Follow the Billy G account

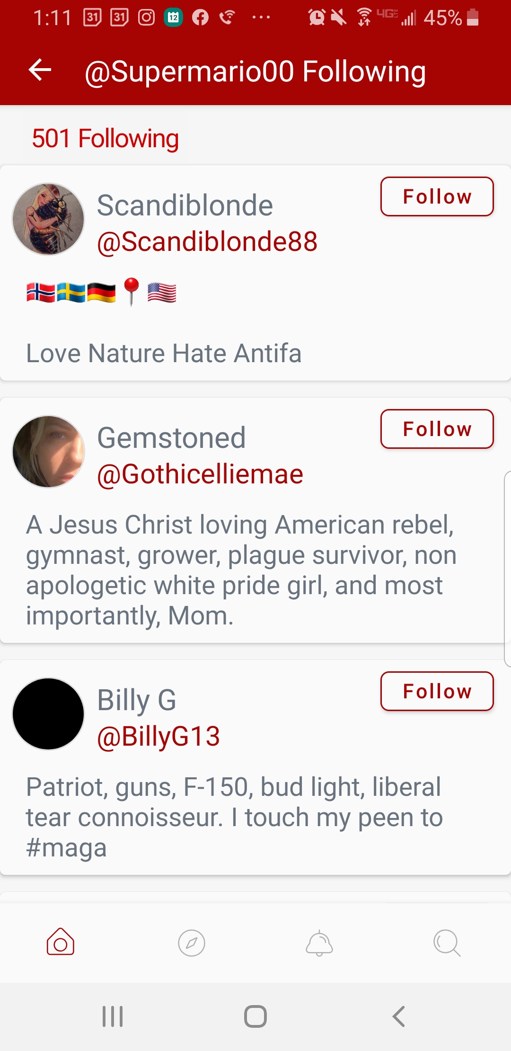point(437,691)
